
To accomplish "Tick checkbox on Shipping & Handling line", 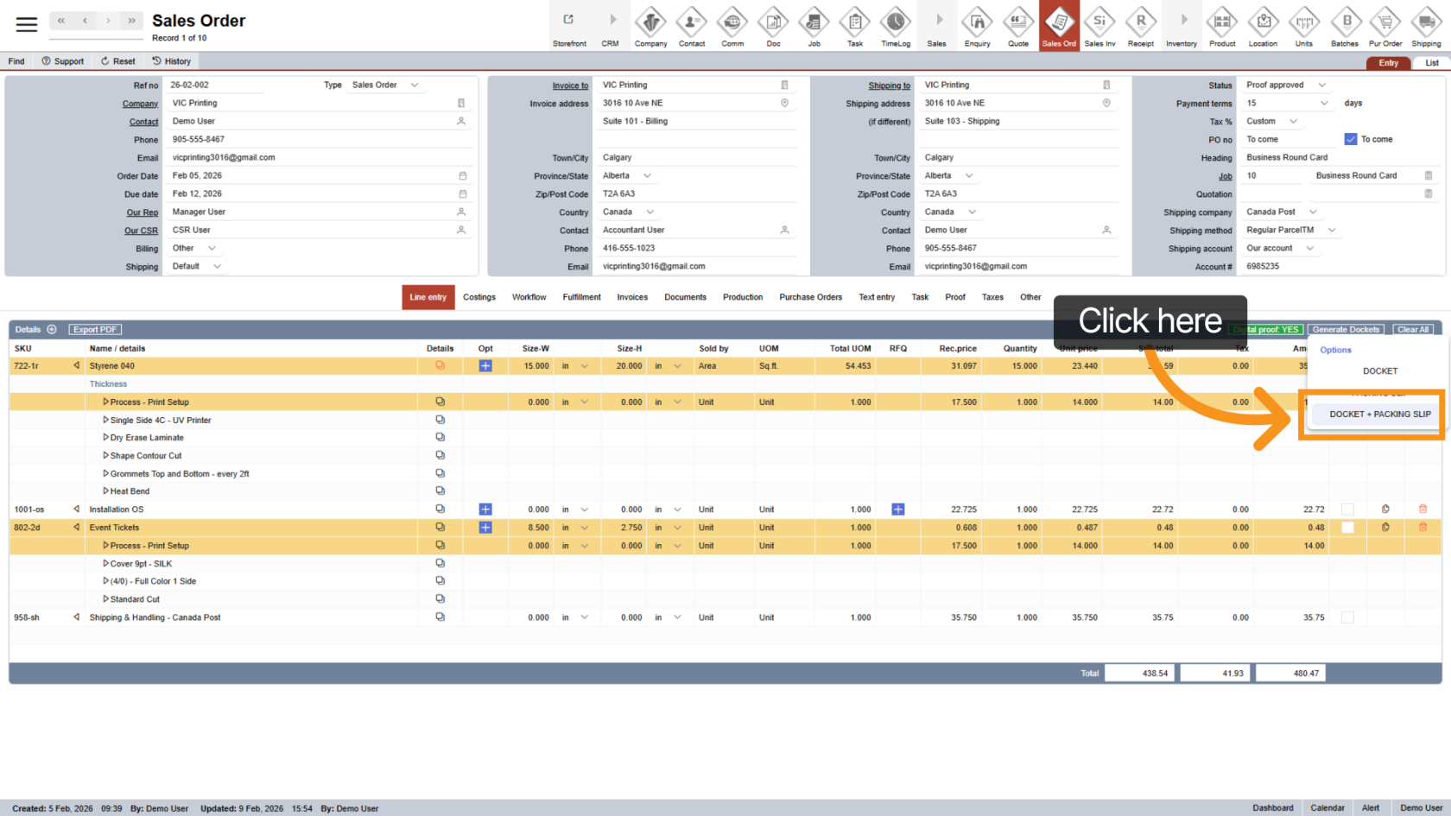I will click(1347, 617).
